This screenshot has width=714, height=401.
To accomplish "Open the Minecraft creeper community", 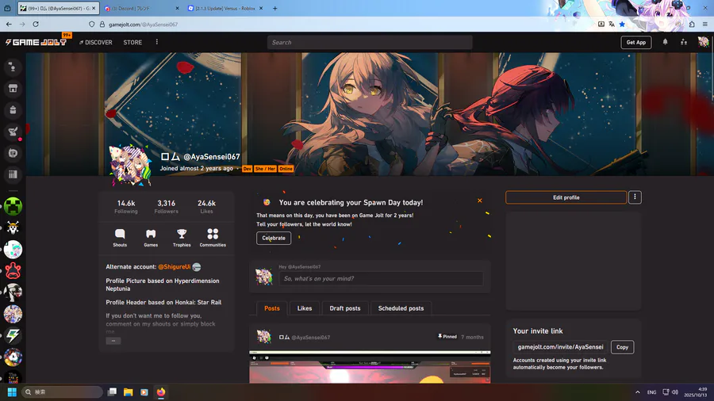I will [13, 206].
